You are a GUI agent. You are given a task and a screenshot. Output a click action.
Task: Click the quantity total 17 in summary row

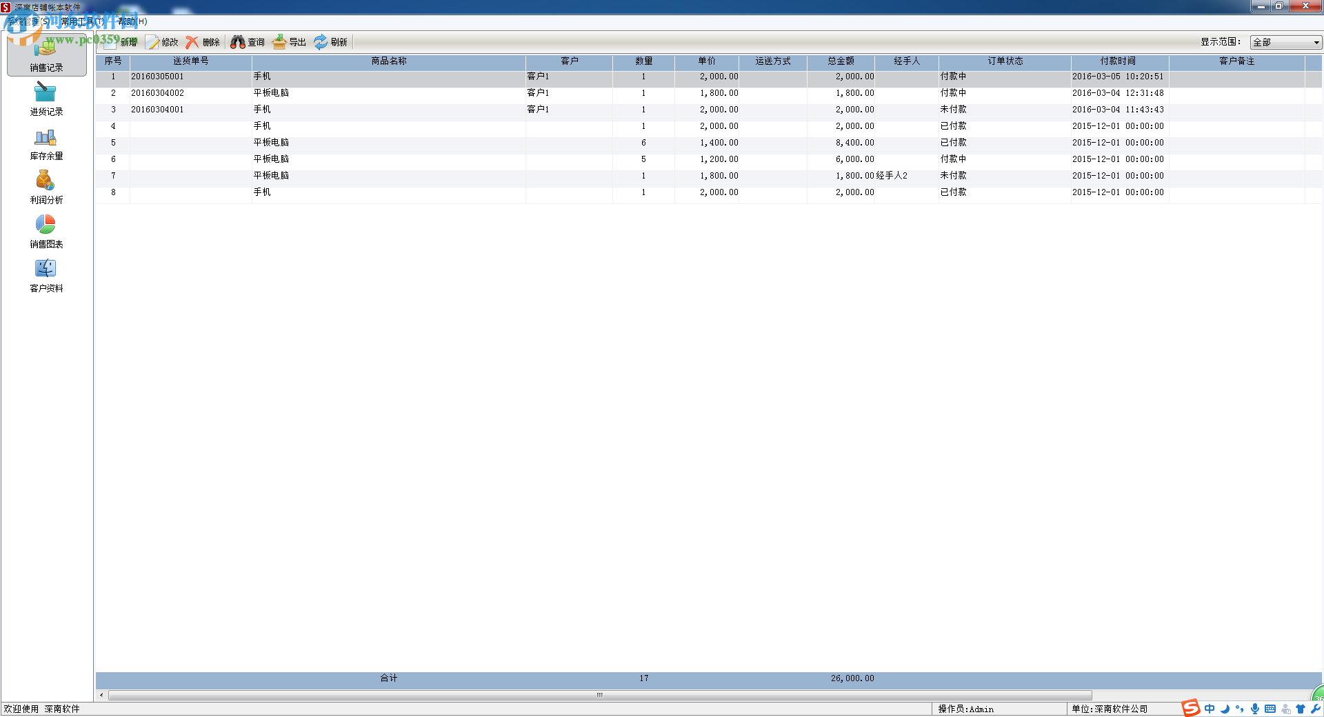(x=644, y=678)
